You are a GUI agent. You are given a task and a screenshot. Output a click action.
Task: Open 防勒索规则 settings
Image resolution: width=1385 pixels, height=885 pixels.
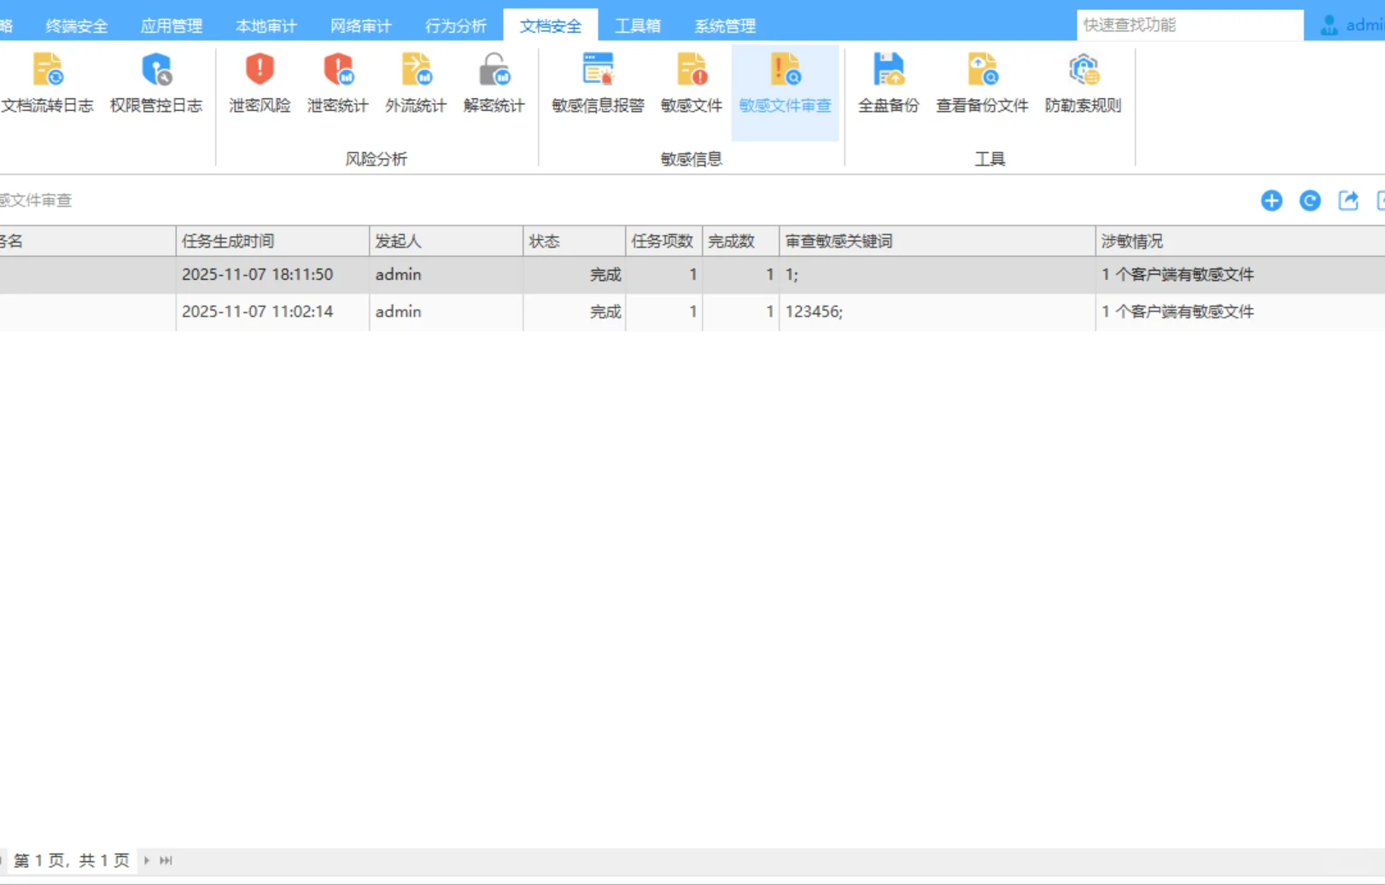pyautogui.click(x=1083, y=81)
